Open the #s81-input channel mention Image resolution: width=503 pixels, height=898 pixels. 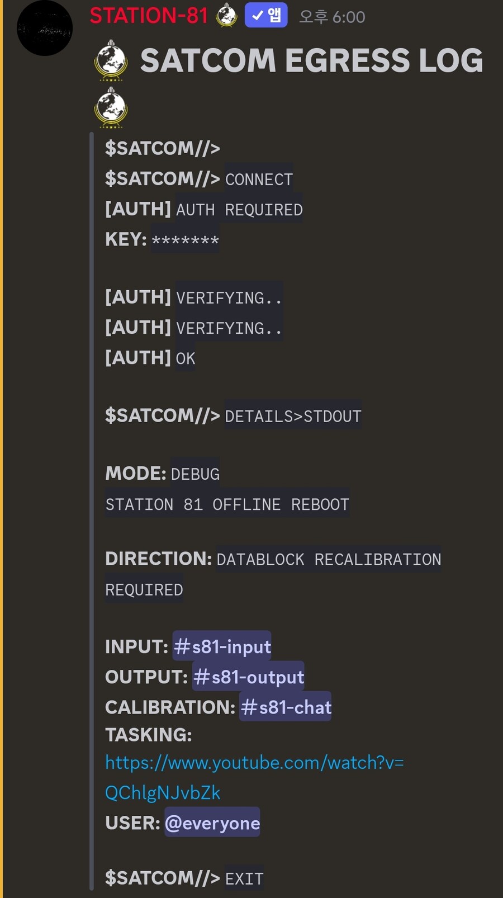pyautogui.click(x=222, y=646)
